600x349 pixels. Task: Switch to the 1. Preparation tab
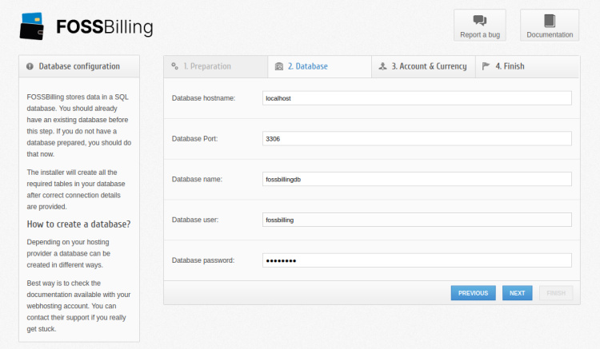[x=206, y=66]
